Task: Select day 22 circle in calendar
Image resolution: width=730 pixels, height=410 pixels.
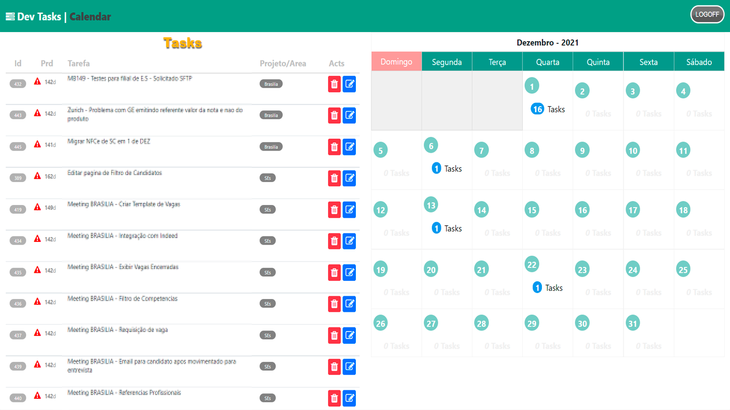Action: (532, 264)
